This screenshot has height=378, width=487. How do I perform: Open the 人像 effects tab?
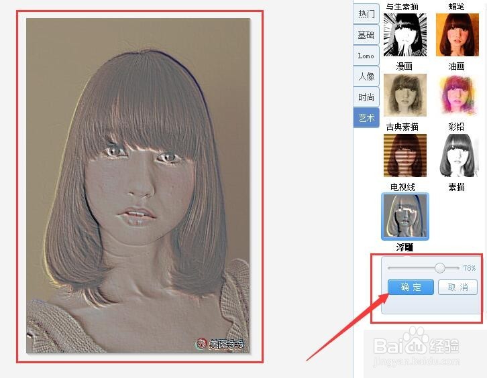click(366, 76)
